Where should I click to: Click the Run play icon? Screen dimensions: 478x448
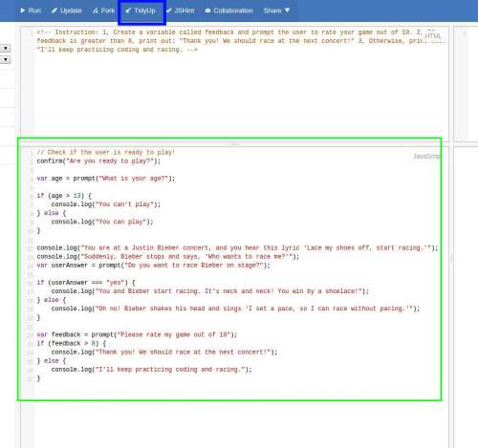[x=23, y=11]
